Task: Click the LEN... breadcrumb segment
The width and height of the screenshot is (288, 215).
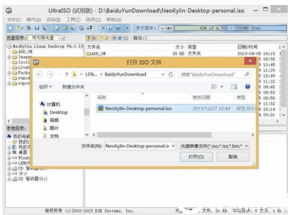Action: click(91, 74)
